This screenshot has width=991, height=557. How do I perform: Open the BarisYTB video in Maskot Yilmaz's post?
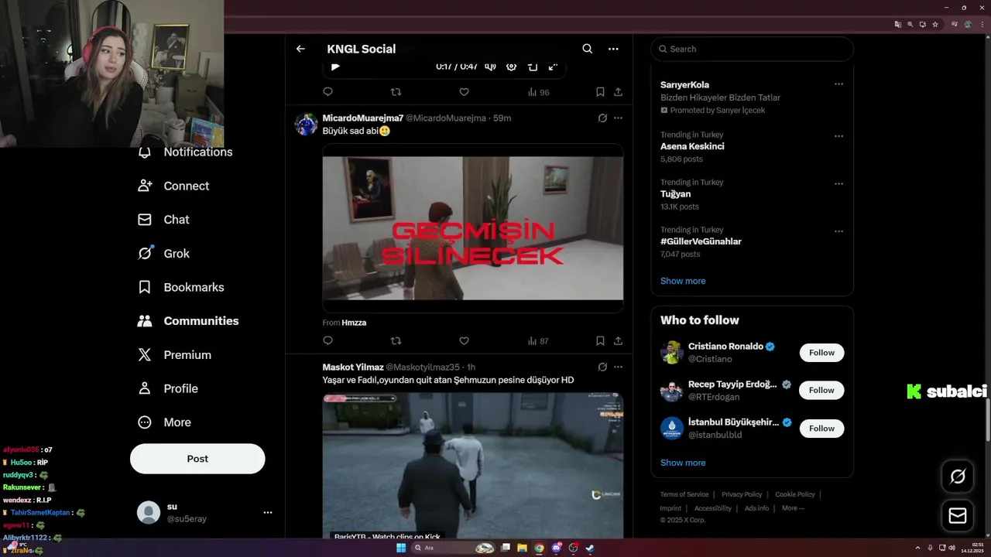tap(473, 466)
